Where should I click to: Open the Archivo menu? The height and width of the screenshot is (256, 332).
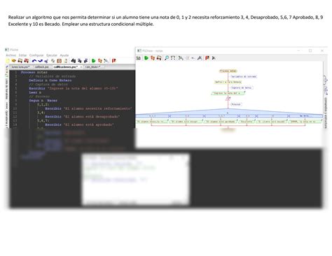(11, 55)
